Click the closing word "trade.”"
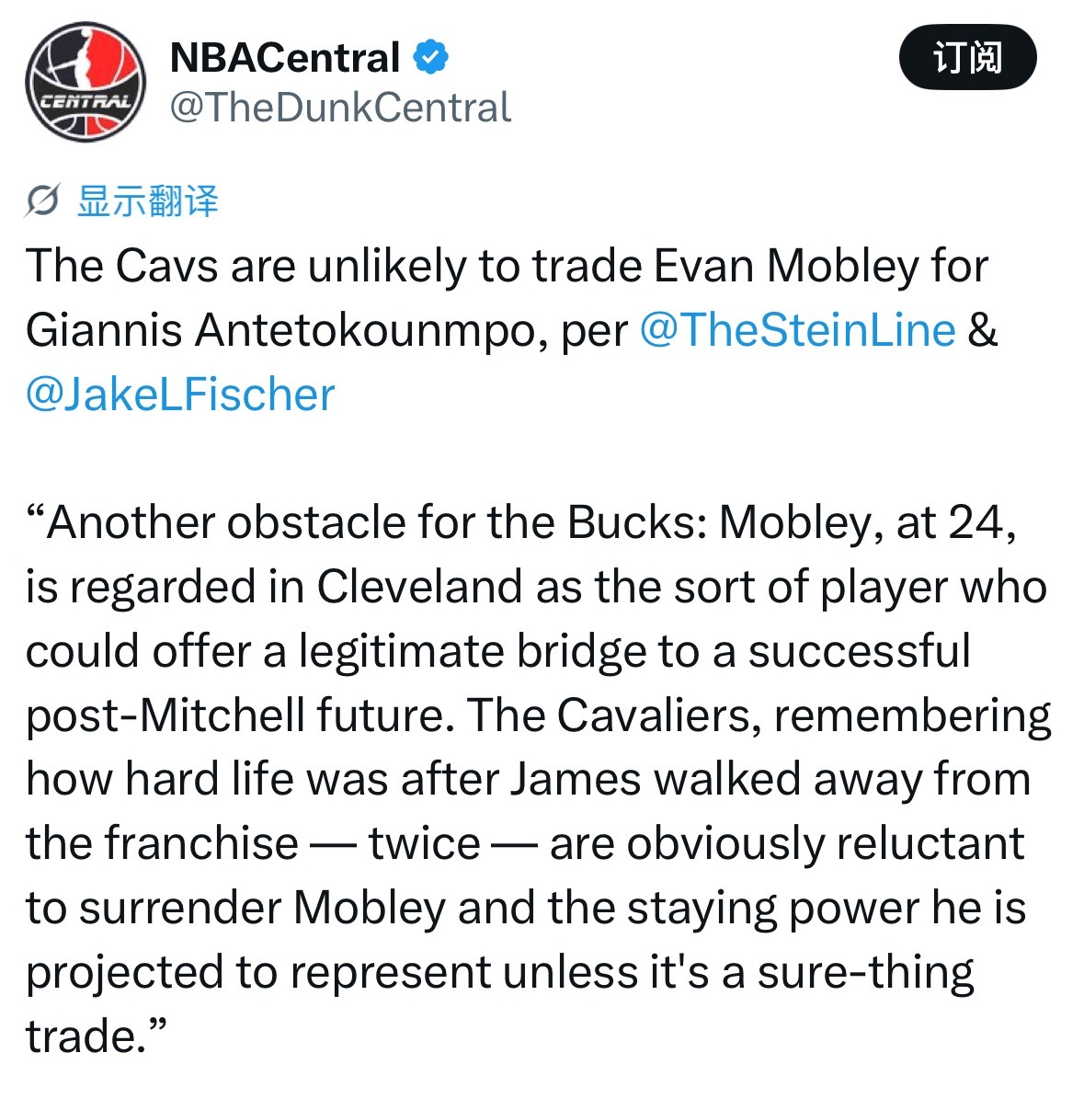Viewport: 1084px width, 1110px height. [x=96, y=1036]
